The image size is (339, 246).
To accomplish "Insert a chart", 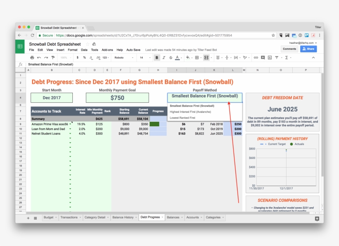I will pos(270,58).
